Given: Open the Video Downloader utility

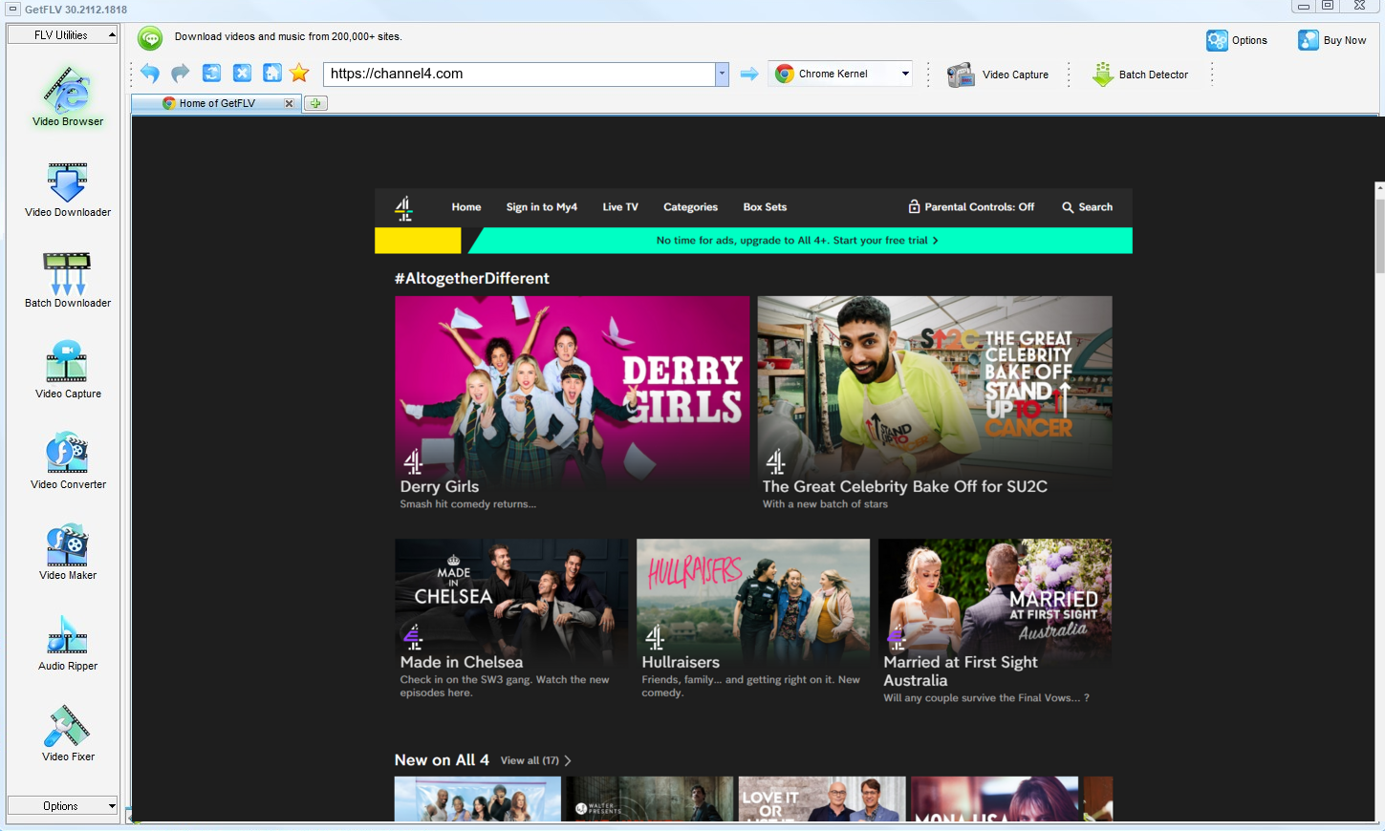Looking at the screenshot, I should click(67, 189).
